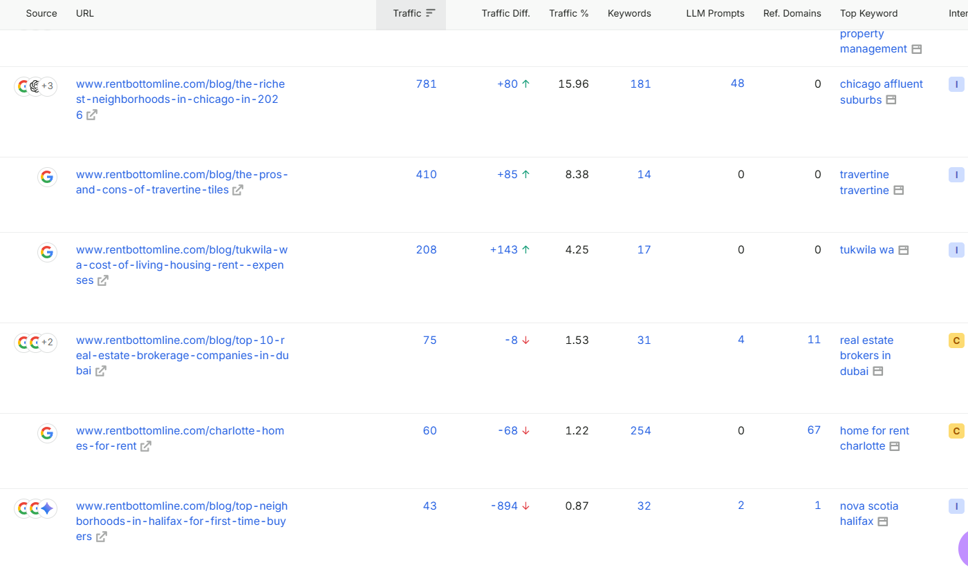
Task: Click the Source column header
Action: click(41, 14)
